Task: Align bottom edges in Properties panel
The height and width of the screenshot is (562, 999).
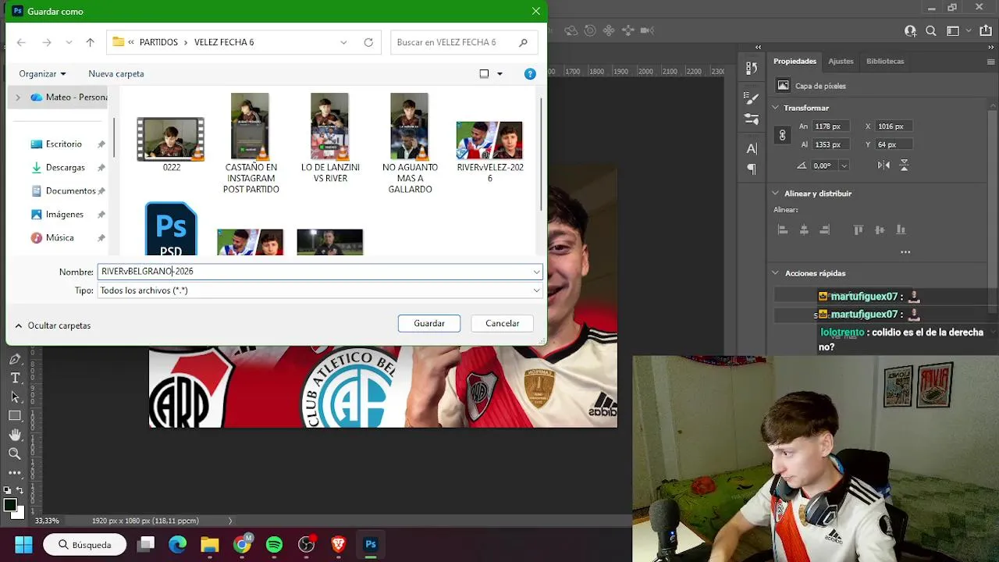Action: 901,229
